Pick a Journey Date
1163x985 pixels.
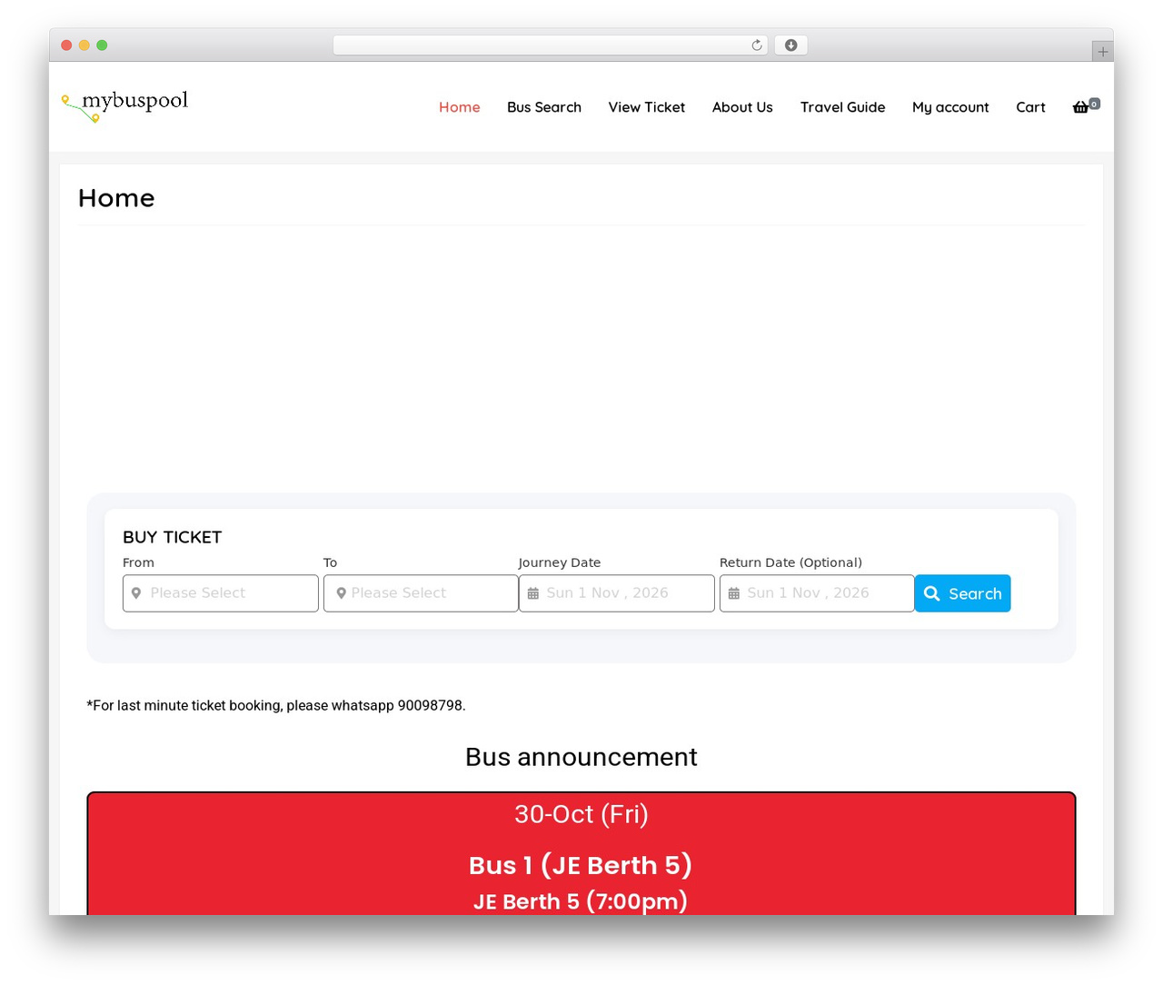617,593
